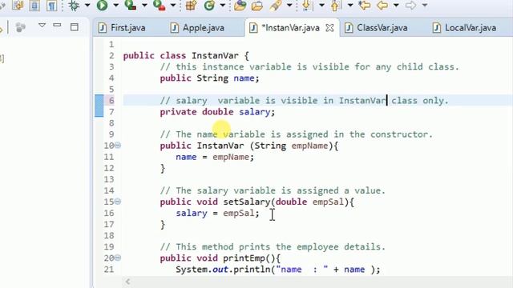Screen dimensions: 513x288
Task: Click the Open Task folder icon
Action: [257, 6]
